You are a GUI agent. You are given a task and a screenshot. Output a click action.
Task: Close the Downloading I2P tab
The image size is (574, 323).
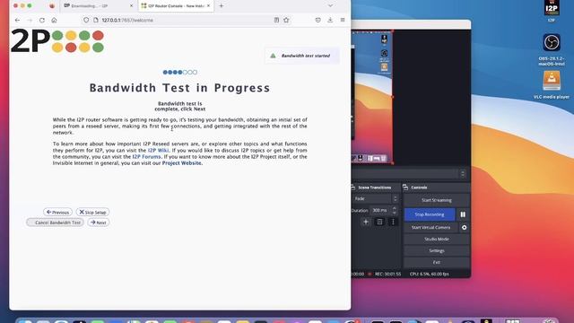(132, 6)
